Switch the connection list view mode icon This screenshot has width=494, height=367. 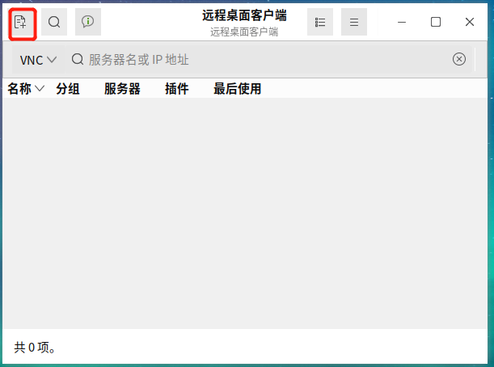[320, 22]
